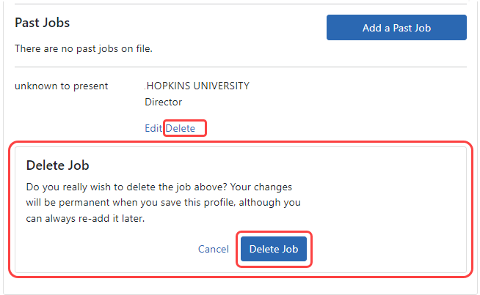Click the .HOPKINS UNIVERSITY employer name
480x295 pixels.
tap(197, 86)
